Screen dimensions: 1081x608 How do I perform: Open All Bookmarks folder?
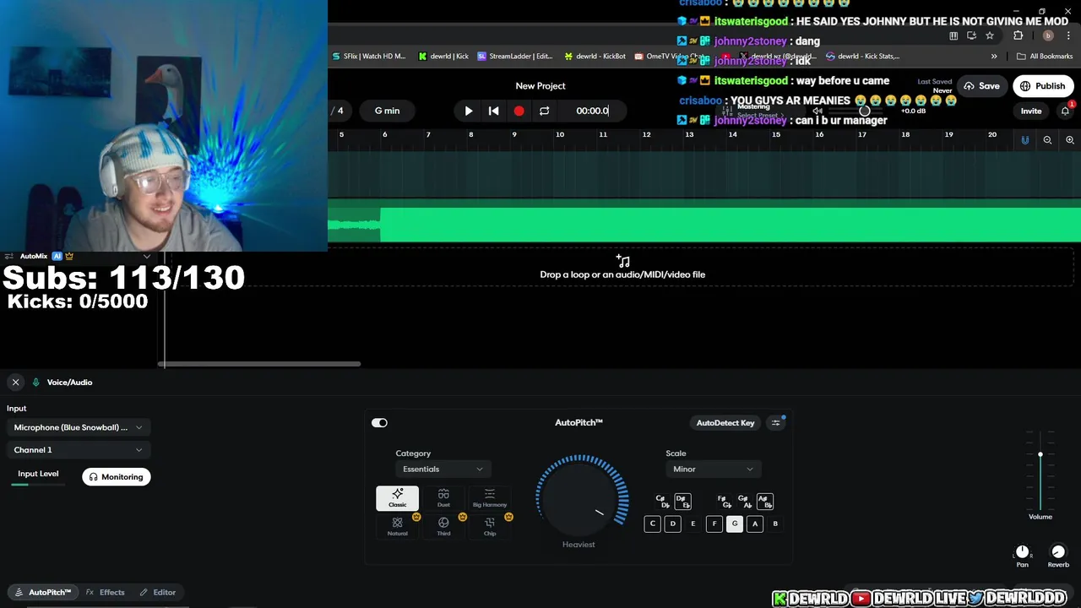(x=1046, y=57)
